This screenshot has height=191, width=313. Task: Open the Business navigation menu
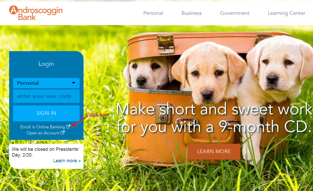tap(191, 13)
